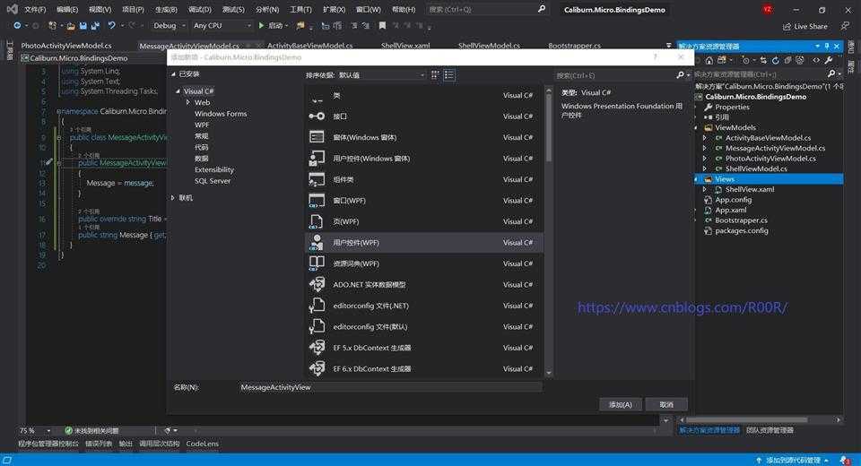Switch templates to medium icons view
861x466 pixels.
tap(435, 75)
